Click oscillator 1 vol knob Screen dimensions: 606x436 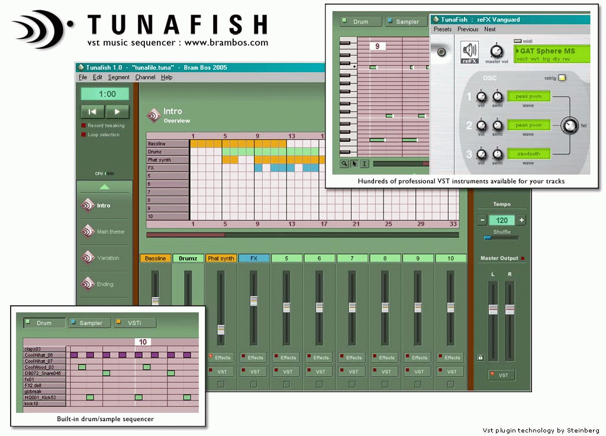pos(481,96)
